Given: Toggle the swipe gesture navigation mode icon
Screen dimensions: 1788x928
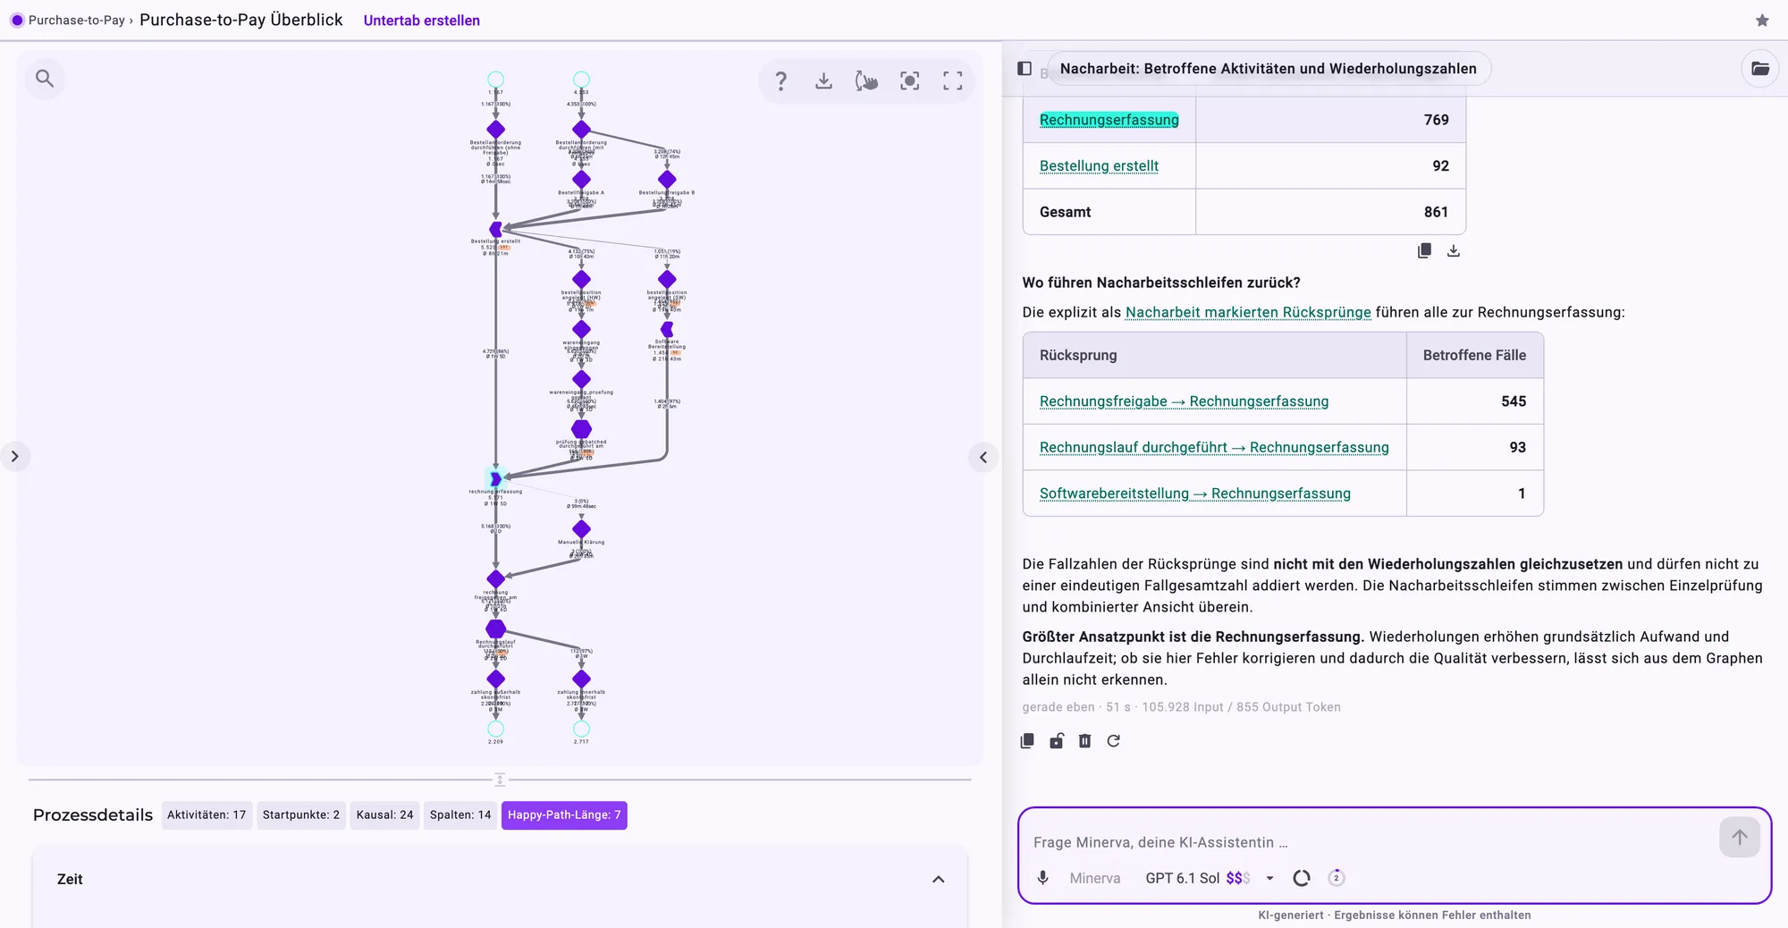Looking at the screenshot, I should click(866, 81).
